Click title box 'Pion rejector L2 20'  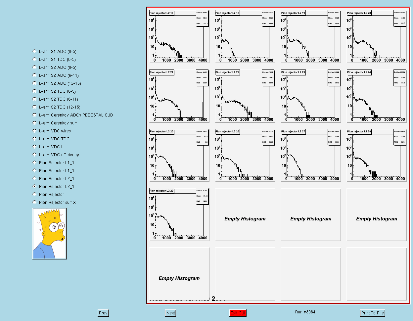coord(359,13)
